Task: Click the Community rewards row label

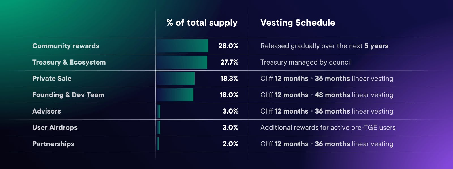Action: pyautogui.click(x=66, y=46)
